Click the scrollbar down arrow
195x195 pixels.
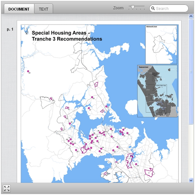pos(191,180)
